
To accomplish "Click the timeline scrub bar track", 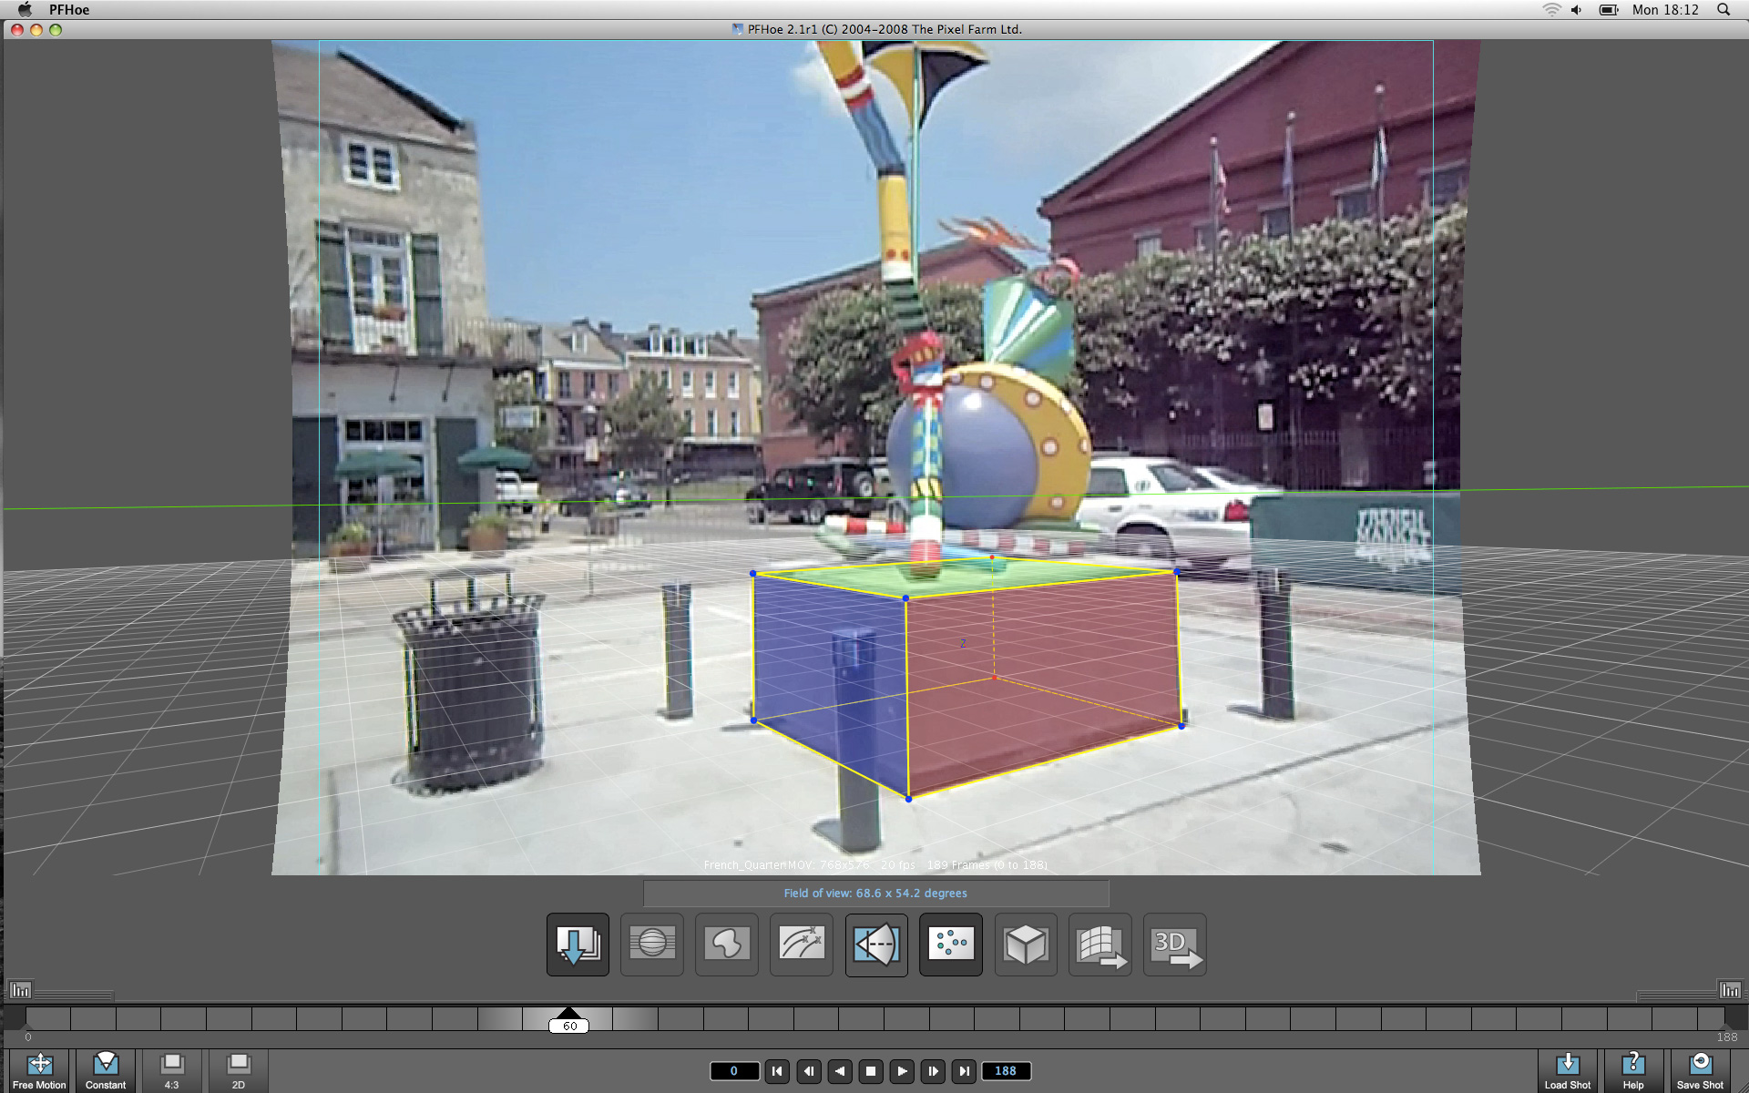I will click(874, 1019).
